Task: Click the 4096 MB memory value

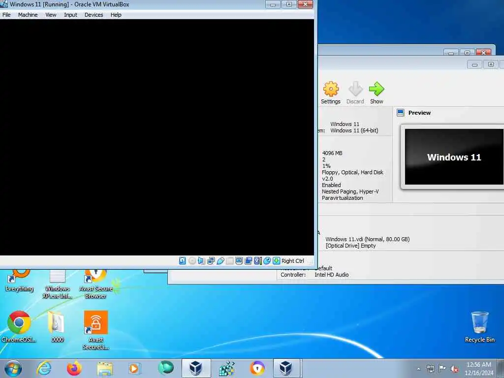Action: (x=332, y=153)
